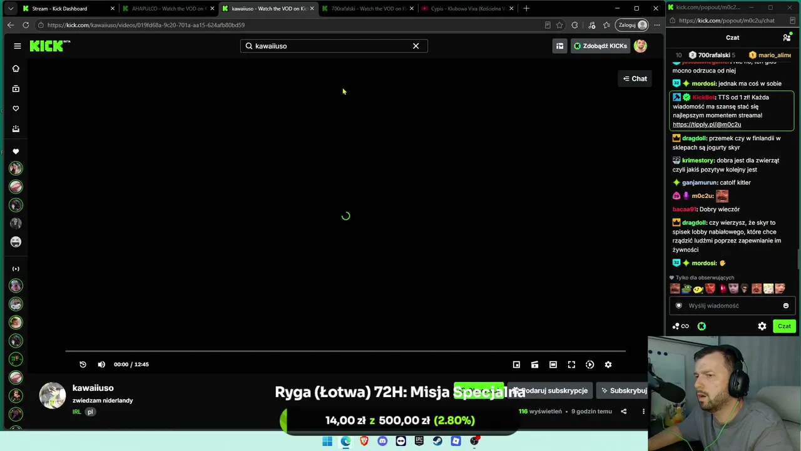Open channel points icon in chat footer
Viewport: 801px width, 451px height.
[680, 326]
